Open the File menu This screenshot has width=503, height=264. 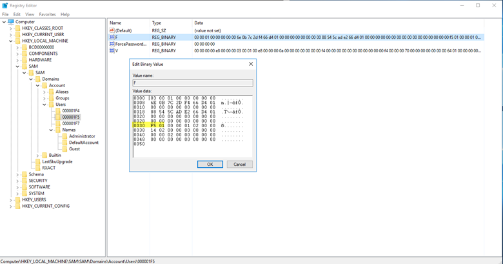(x=5, y=14)
